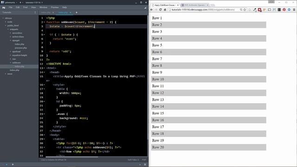This screenshot has height=167, width=297.
Task: Open the Help menu
Action: [x=65, y=7]
